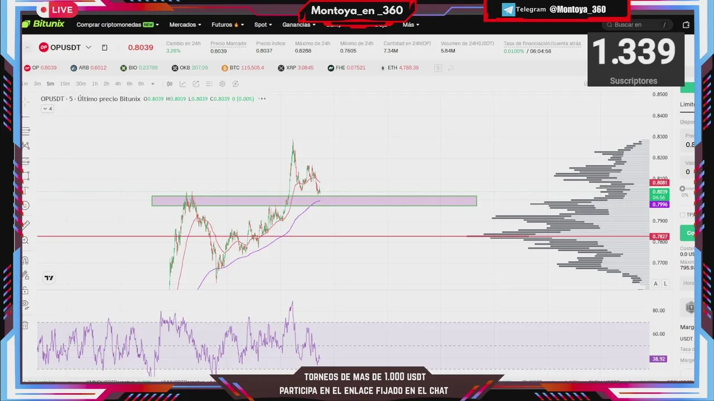Click the TradingView logo on chart

(x=49, y=278)
